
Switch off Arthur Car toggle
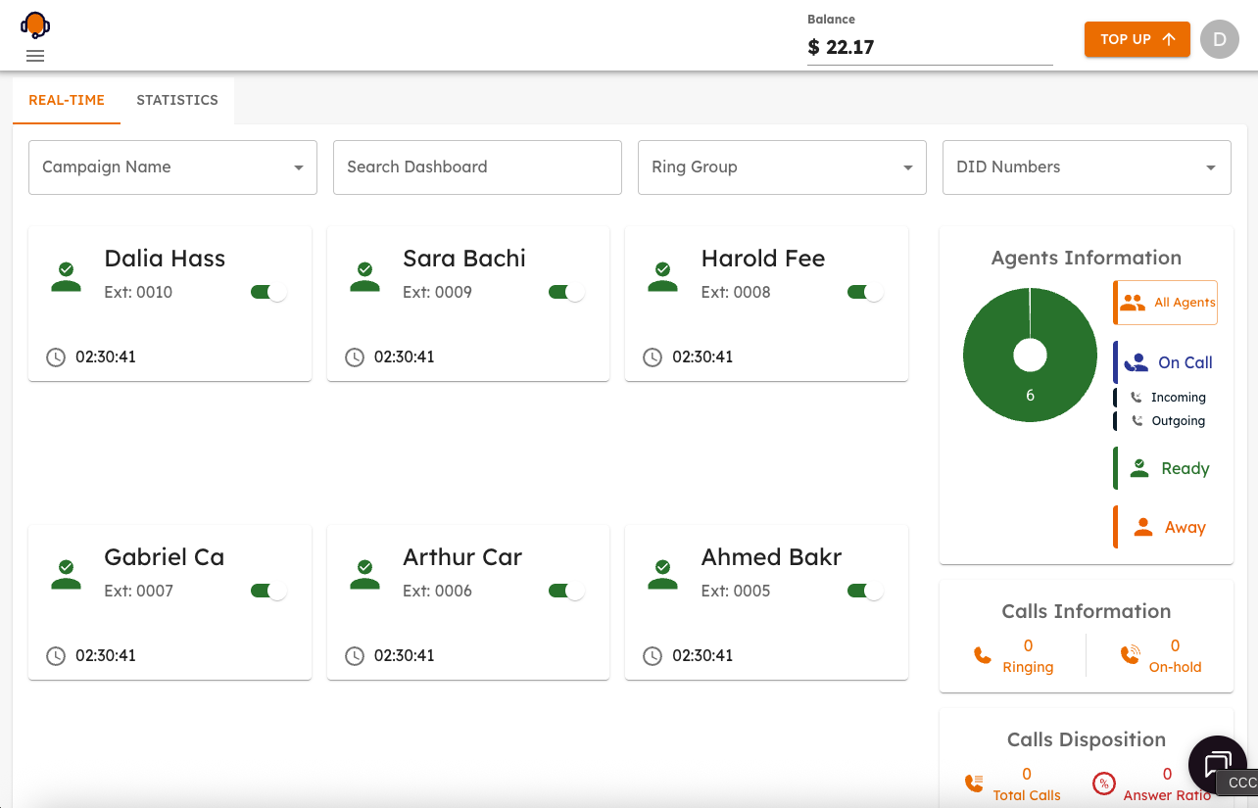pos(566,591)
